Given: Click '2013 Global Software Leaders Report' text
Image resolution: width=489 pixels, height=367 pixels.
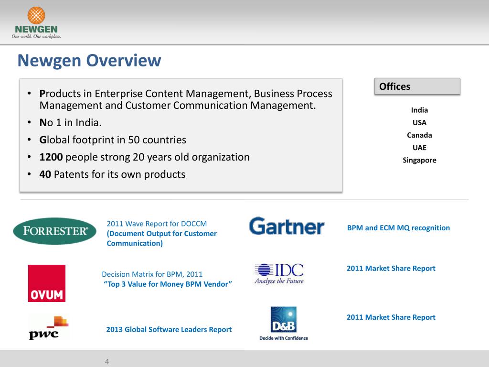Looking at the screenshot, I should 169,330.
